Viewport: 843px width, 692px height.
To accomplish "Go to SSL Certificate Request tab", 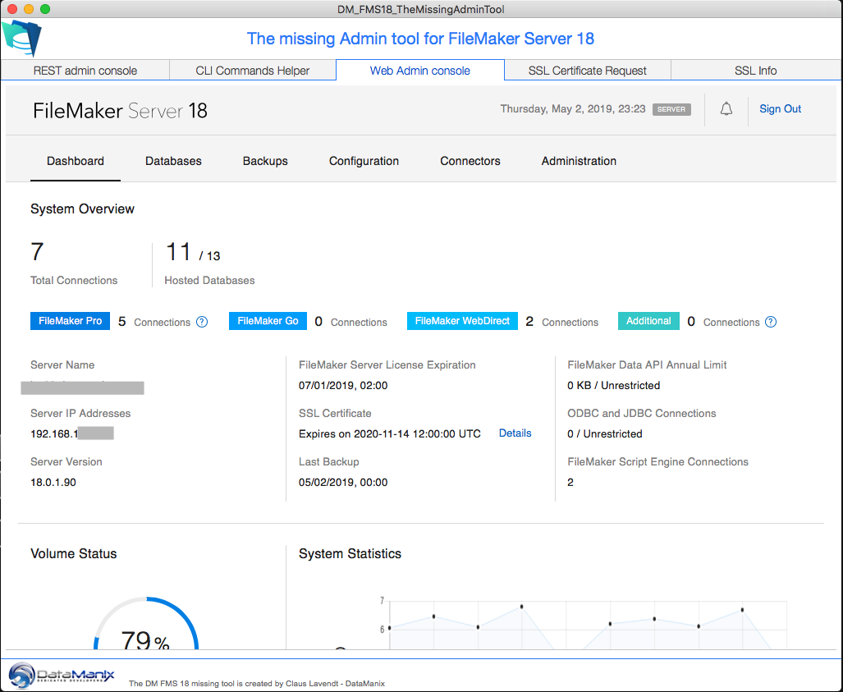I will pos(588,71).
